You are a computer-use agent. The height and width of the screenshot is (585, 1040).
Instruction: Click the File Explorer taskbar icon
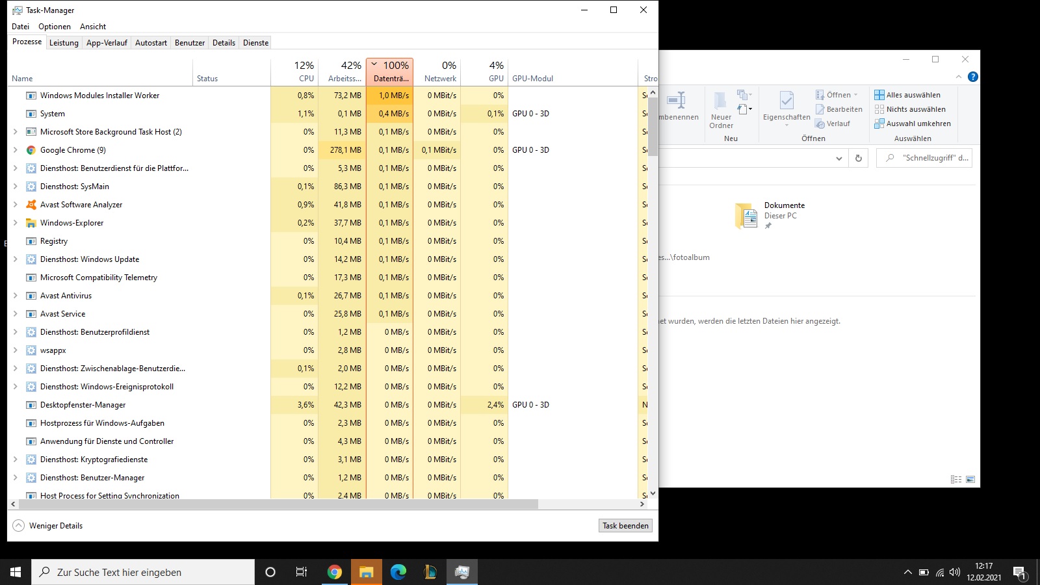click(367, 572)
